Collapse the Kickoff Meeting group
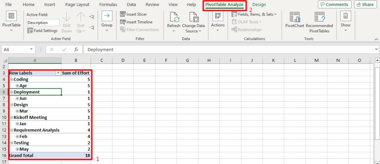This screenshot has height=164, width=380. [x=12, y=117]
